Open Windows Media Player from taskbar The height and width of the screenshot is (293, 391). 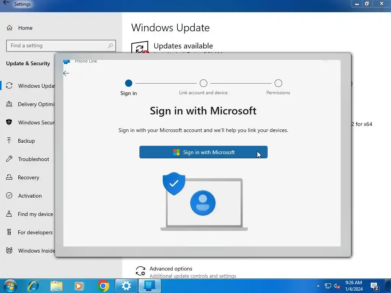click(x=79, y=286)
